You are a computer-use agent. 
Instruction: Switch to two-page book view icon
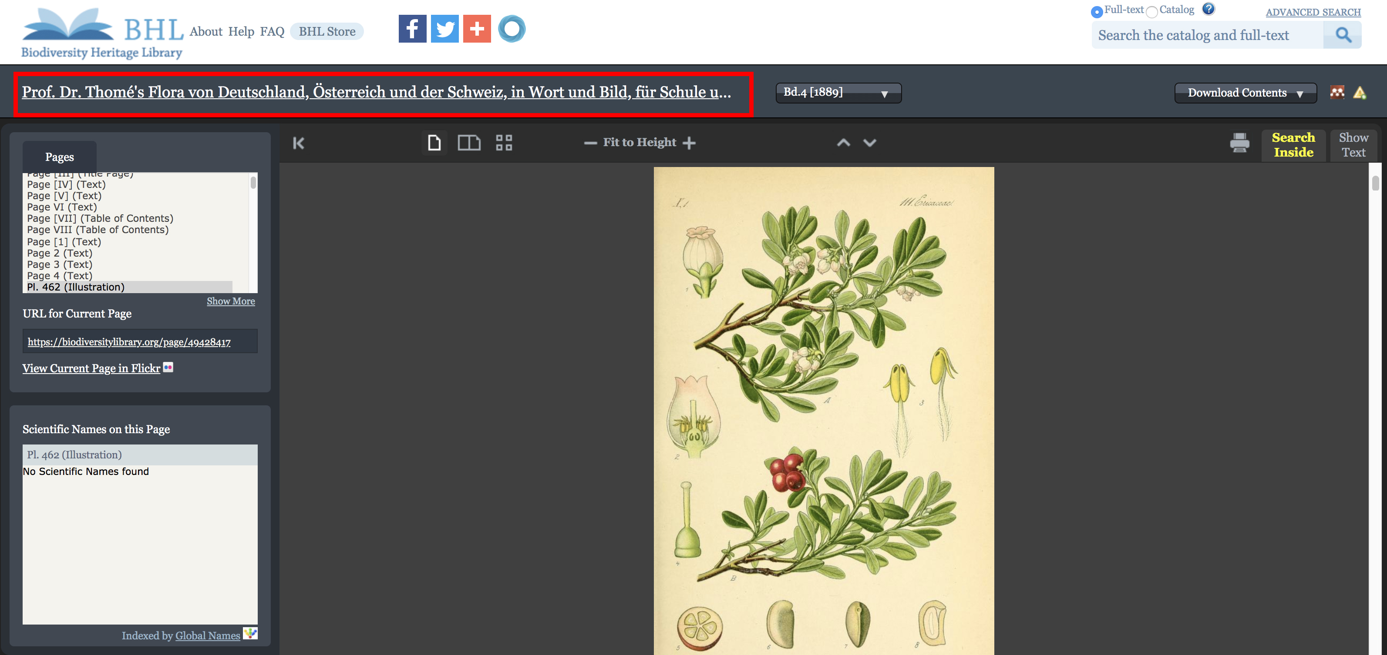tap(468, 143)
